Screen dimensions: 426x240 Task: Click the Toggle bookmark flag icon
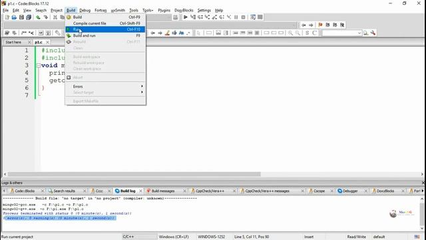click(320, 25)
